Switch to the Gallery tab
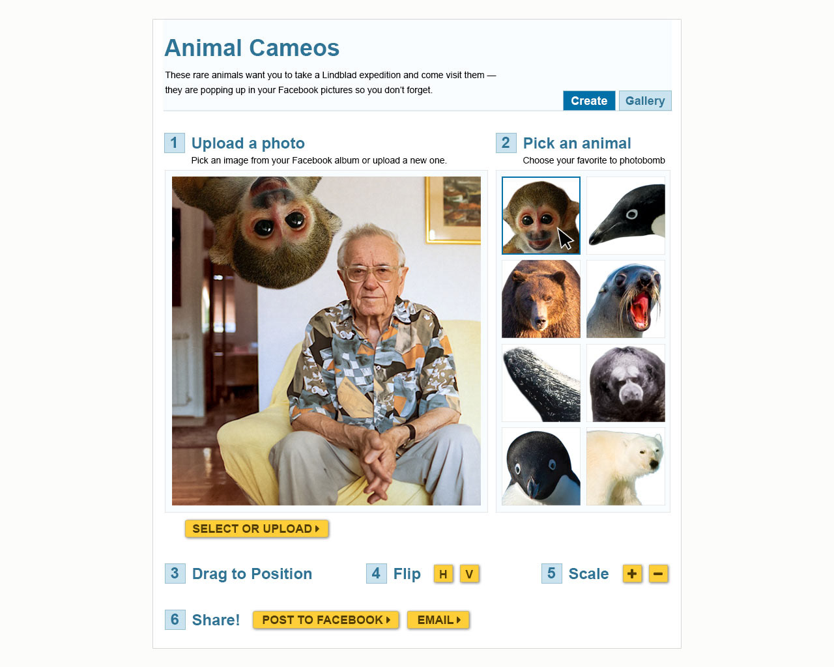Image resolution: width=834 pixels, height=667 pixels. 645,100
